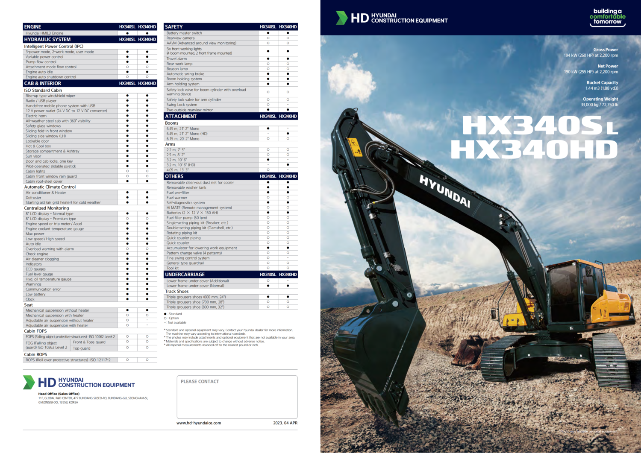The height and width of the screenshot is (453, 641).
Task: Click the HD Hyundai logo above Head Office
Action: (x=79, y=382)
